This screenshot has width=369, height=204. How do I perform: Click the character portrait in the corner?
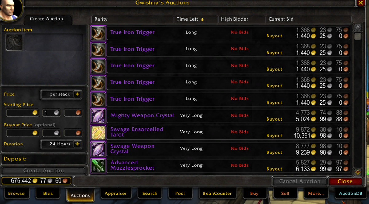click(x=11, y=9)
